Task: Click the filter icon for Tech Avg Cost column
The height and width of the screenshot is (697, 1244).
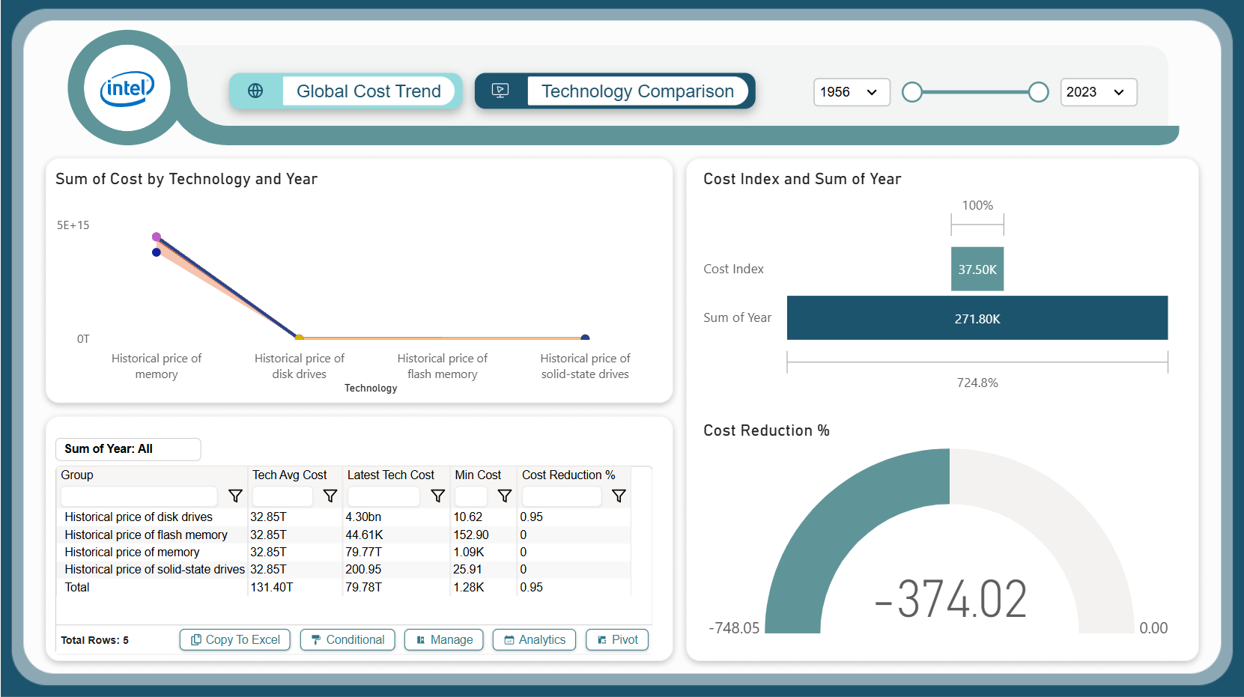Action: 330,496
